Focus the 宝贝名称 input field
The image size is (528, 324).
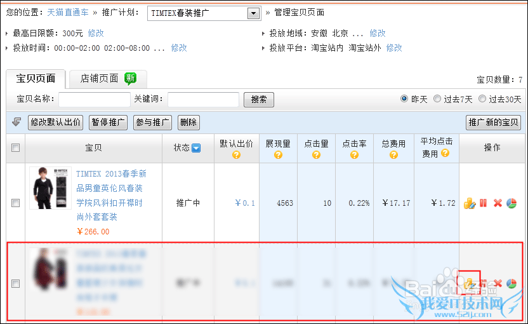95,100
